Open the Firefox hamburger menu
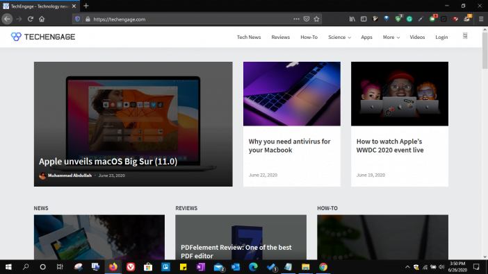Viewport: 488px width, 274px height. (x=481, y=19)
